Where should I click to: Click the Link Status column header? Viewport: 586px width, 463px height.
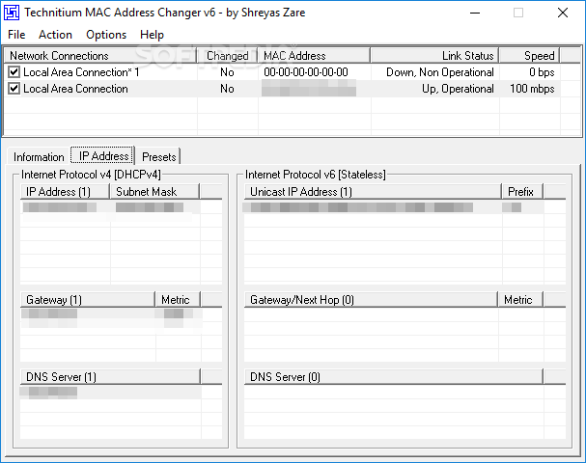[434, 56]
